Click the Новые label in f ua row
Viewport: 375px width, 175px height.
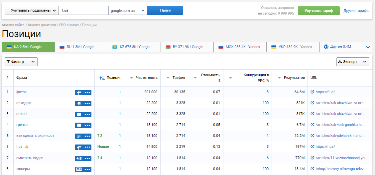(x=103, y=146)
